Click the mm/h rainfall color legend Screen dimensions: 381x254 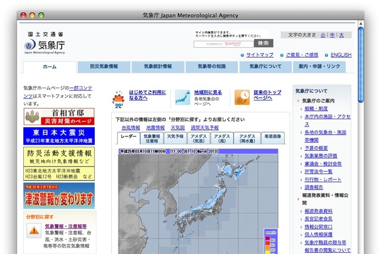(x=270, y=241)
